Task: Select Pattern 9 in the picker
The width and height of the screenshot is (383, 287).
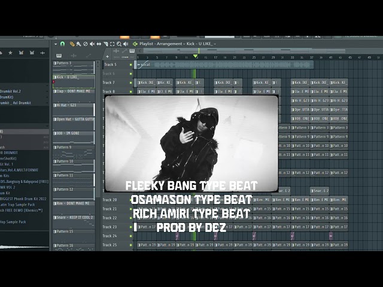Action: pos(74,152)
